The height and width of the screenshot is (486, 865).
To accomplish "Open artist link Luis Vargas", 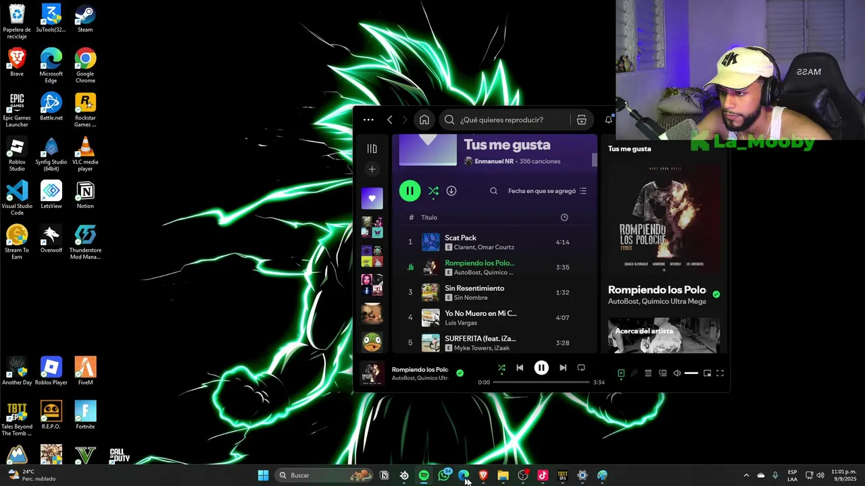I will [461, 323].
